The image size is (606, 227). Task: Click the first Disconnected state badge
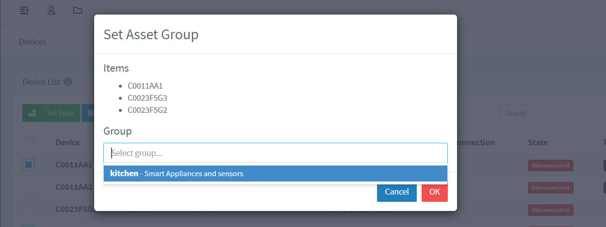(x=550, y=166)
